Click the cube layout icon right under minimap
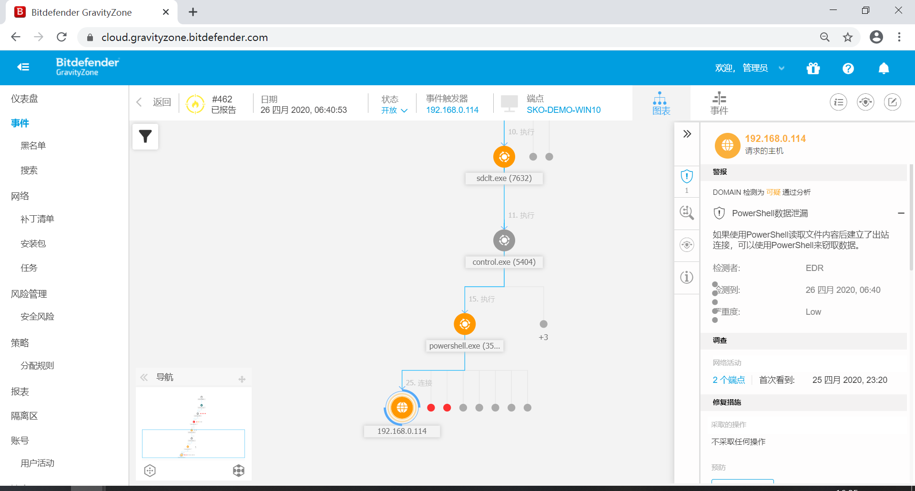This screenshot has height=491, width=915. tap(239, 471)
